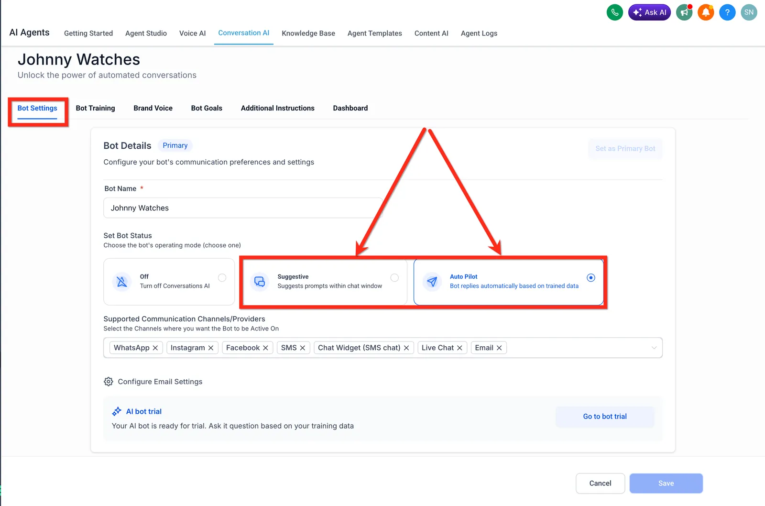
Task: Expand the communication channels dropdown arrow
Action: pos(654,348)
